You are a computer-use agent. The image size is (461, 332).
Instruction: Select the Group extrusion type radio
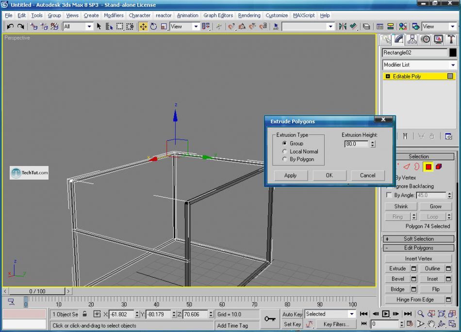coord(284,143)
